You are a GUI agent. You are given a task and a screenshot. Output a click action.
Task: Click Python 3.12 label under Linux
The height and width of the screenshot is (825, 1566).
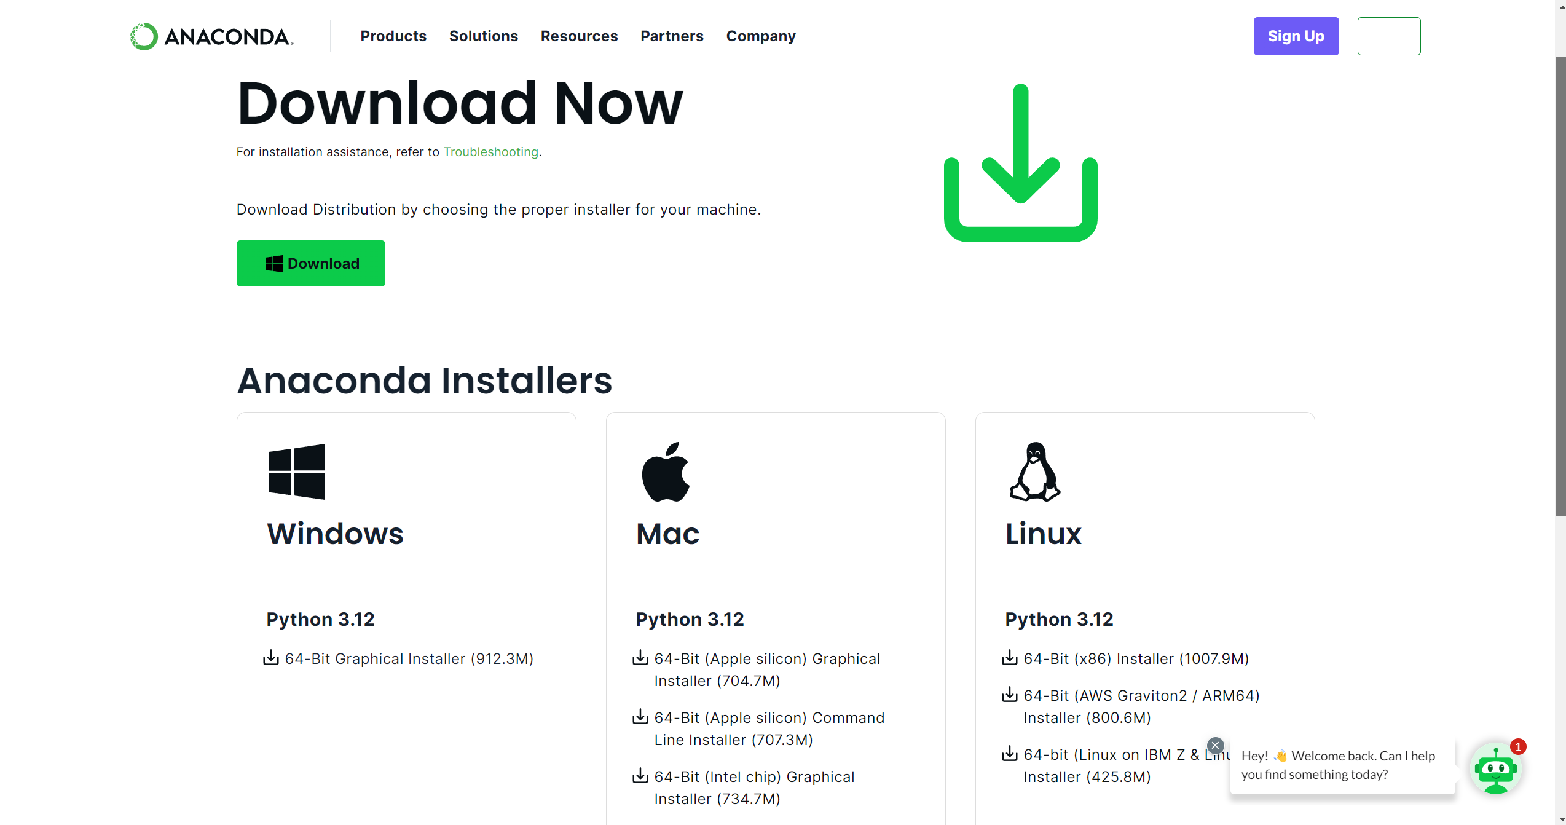coord(1059,619)
